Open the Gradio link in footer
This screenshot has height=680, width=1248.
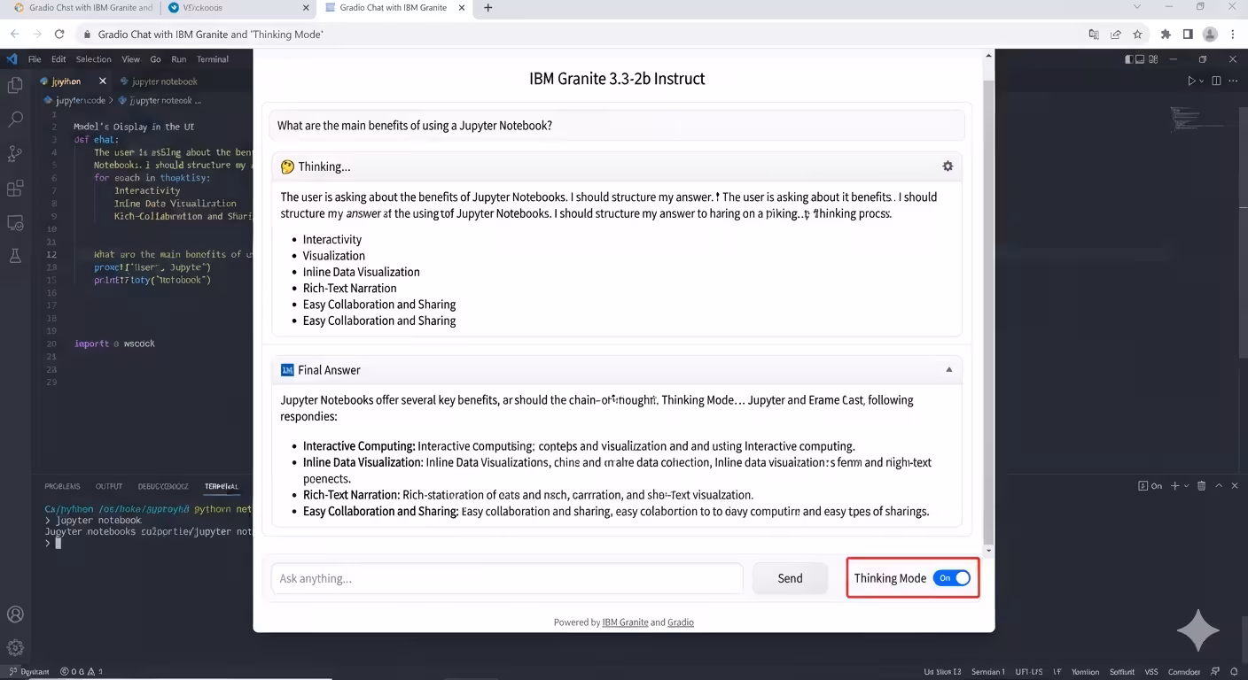[681, 622]
